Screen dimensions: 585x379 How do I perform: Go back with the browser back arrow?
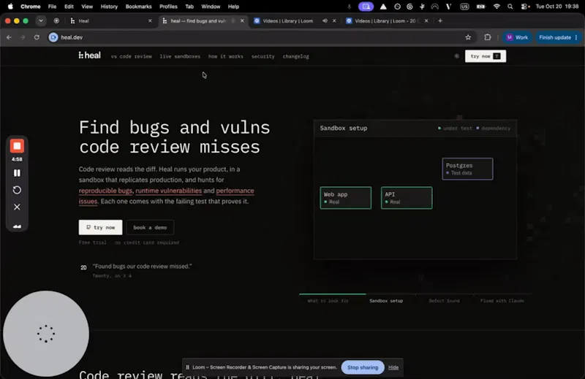tap(9, 37)
